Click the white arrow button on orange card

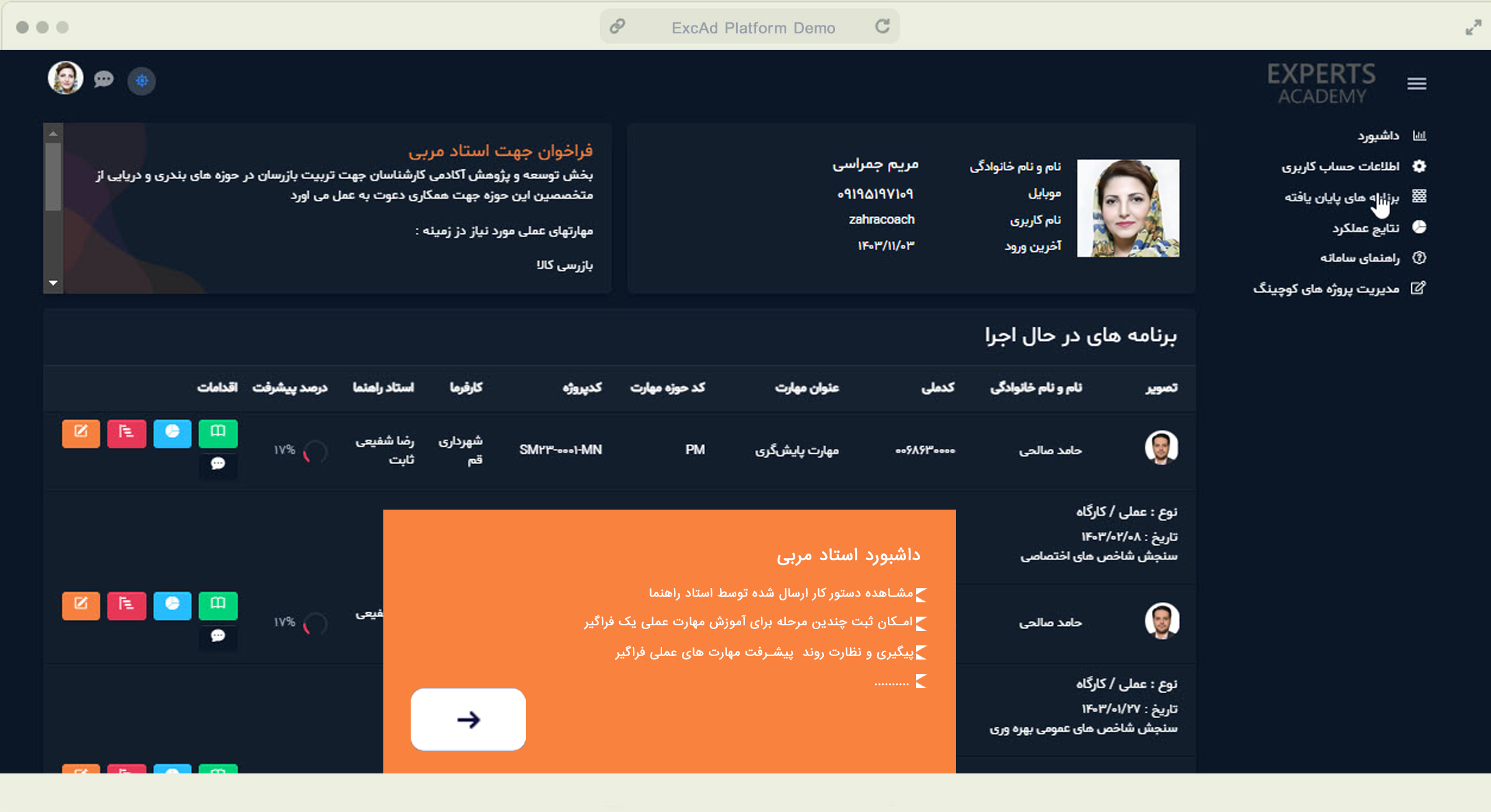[x=468, y=719]
